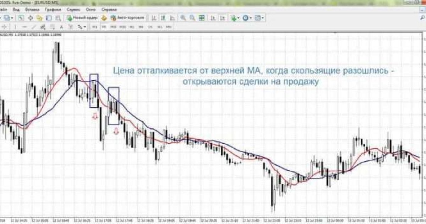Select the Fibonacci retracement tool
426x224 pixels.
pos(52,27)
